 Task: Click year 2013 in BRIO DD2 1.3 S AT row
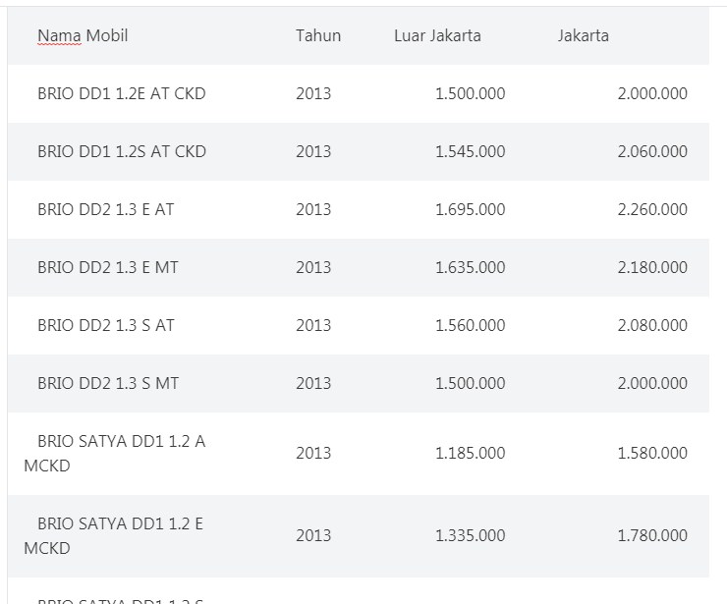point(313,325)
